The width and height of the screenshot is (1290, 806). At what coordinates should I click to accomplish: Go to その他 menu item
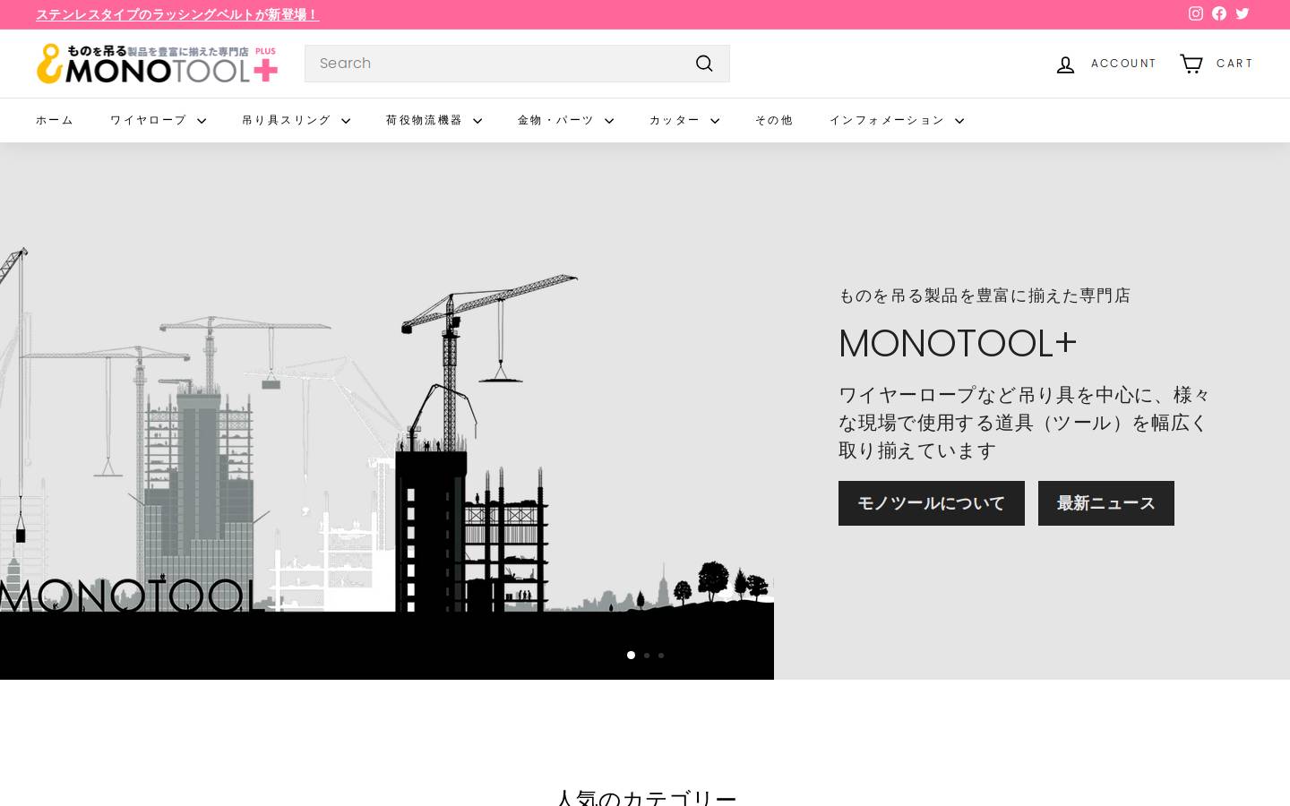coord(774,120)
